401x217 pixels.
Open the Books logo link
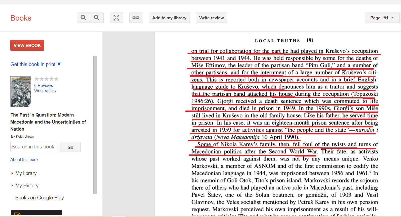click(x=21, y=18)
